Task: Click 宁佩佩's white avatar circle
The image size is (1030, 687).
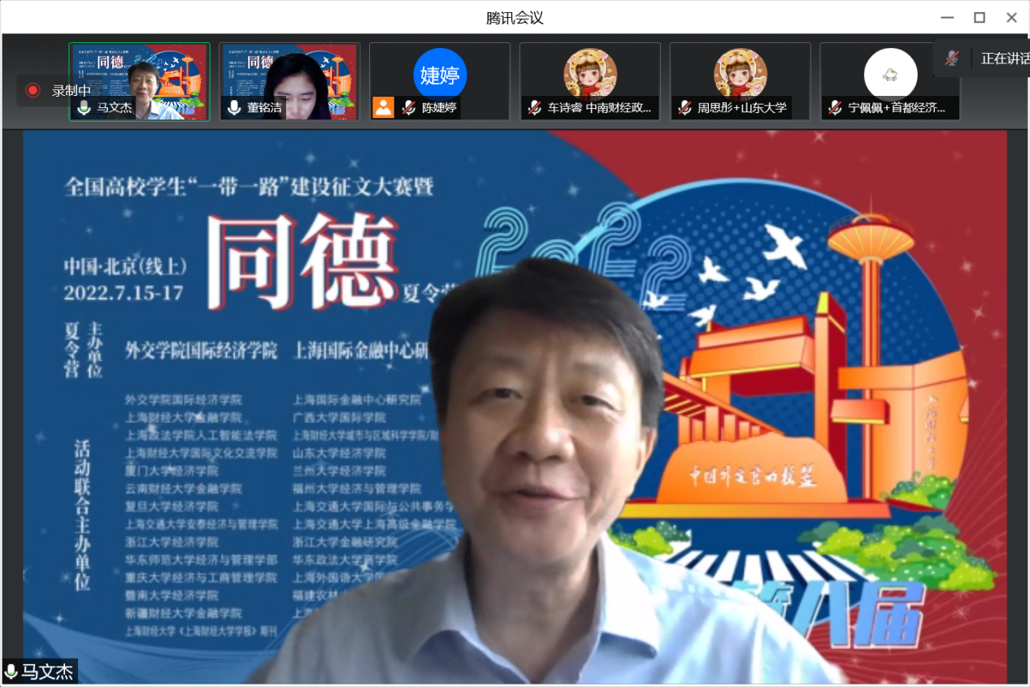Action: tap(890, 75)
